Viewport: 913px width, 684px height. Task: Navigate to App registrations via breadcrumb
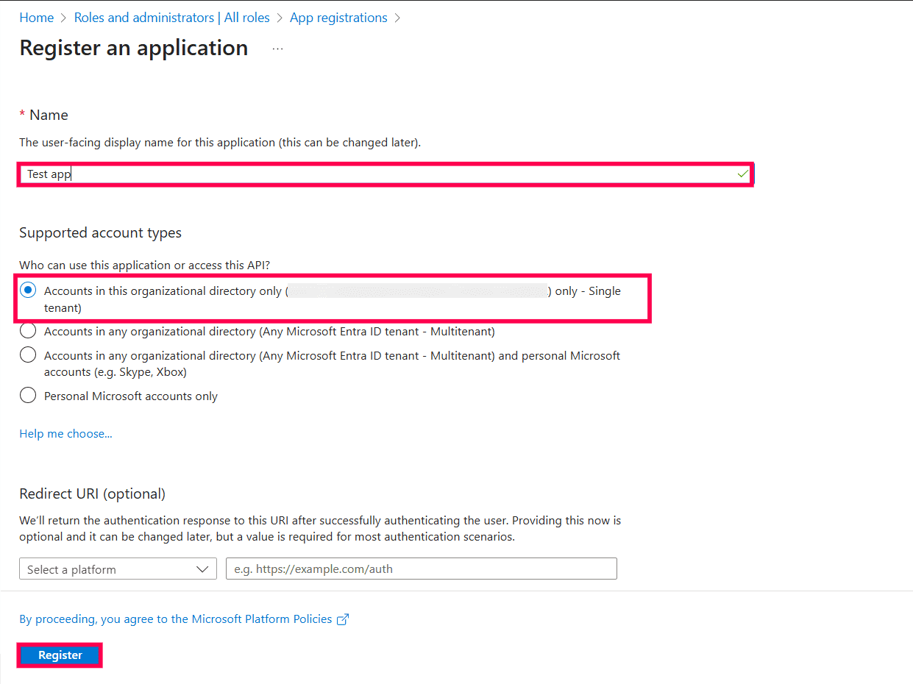[338, 17]
